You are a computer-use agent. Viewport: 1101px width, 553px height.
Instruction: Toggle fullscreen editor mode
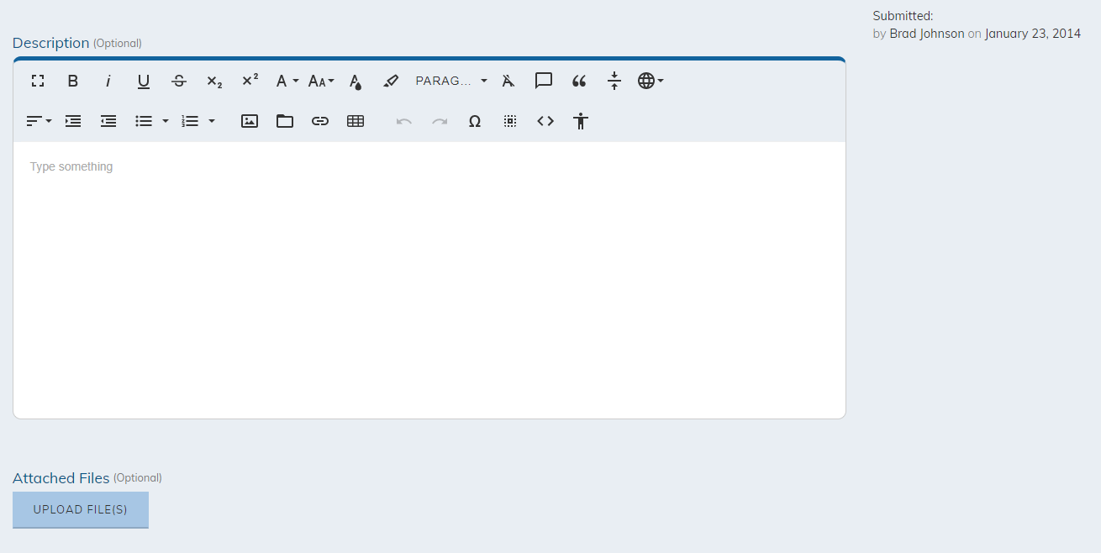(38, 81)
